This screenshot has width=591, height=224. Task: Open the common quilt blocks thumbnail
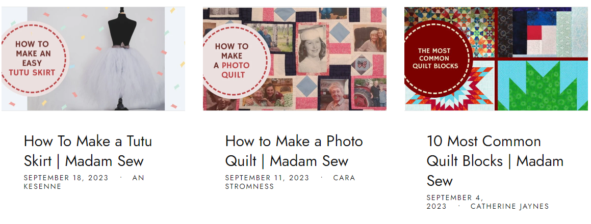496,59
